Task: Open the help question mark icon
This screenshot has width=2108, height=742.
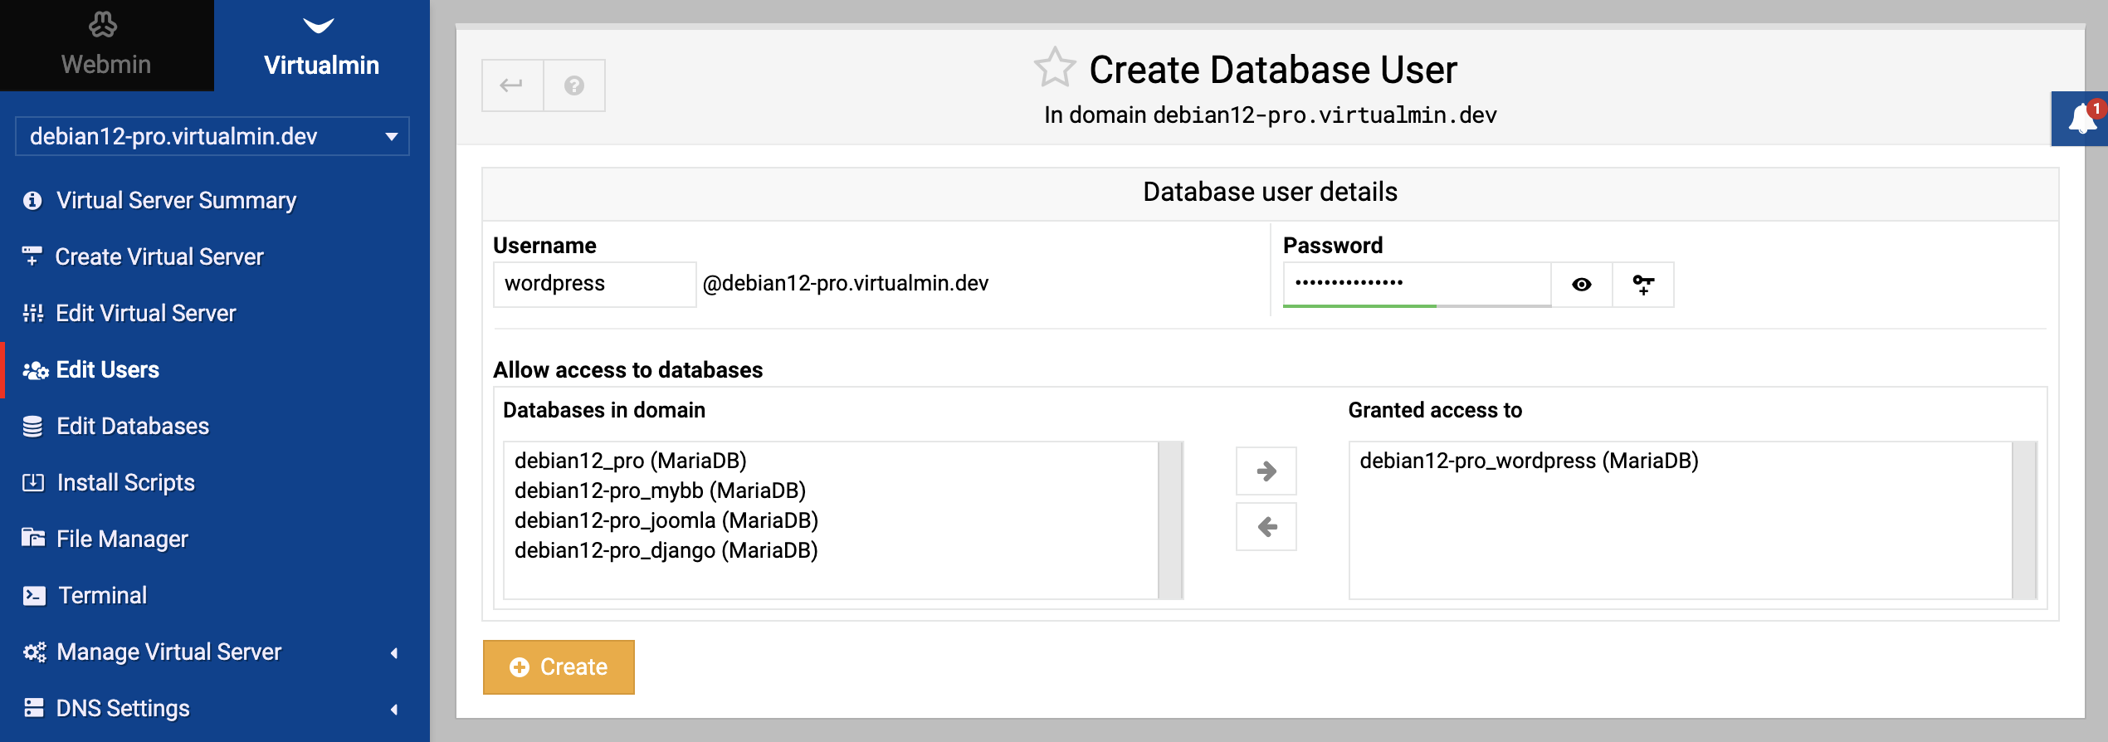Action: (574, 85)
